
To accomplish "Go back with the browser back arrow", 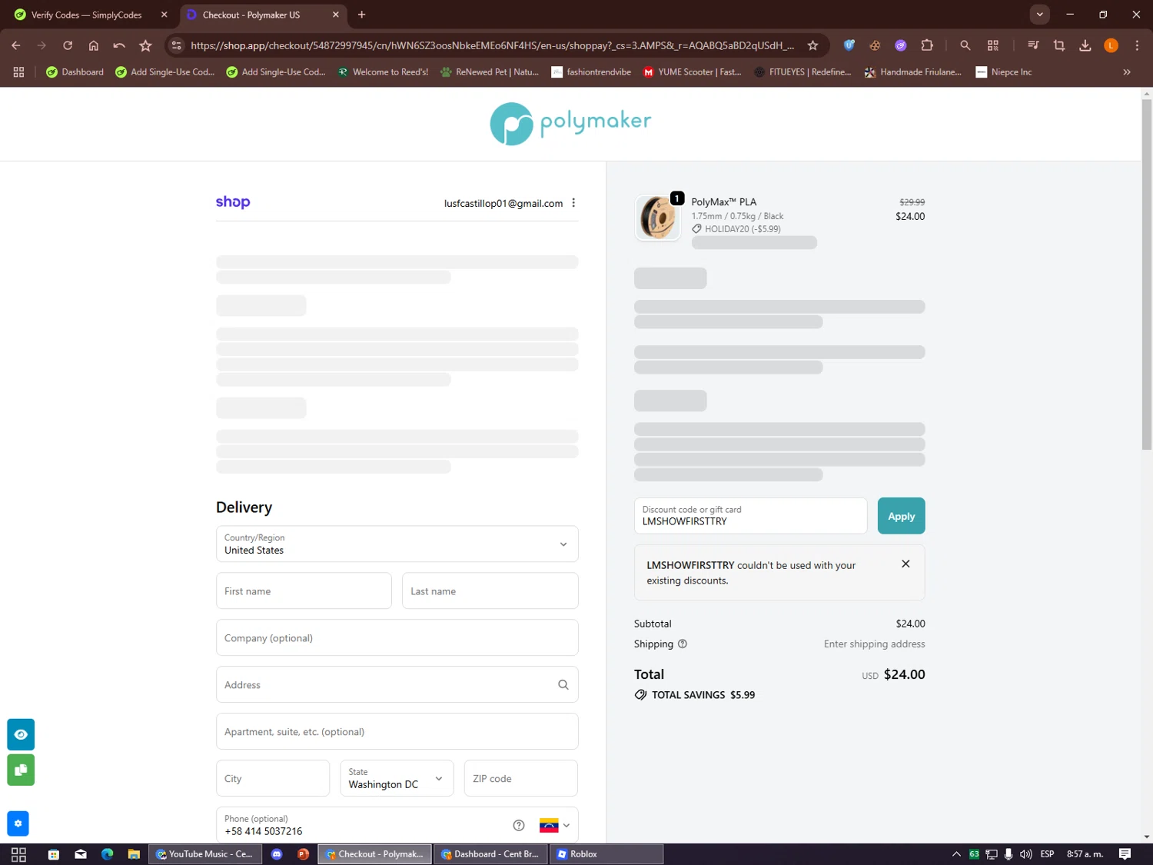I will (x=16, y=45).
